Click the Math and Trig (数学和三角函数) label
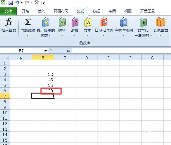Image resolution: width=171 pixels, height=145 pixels. 143,33
